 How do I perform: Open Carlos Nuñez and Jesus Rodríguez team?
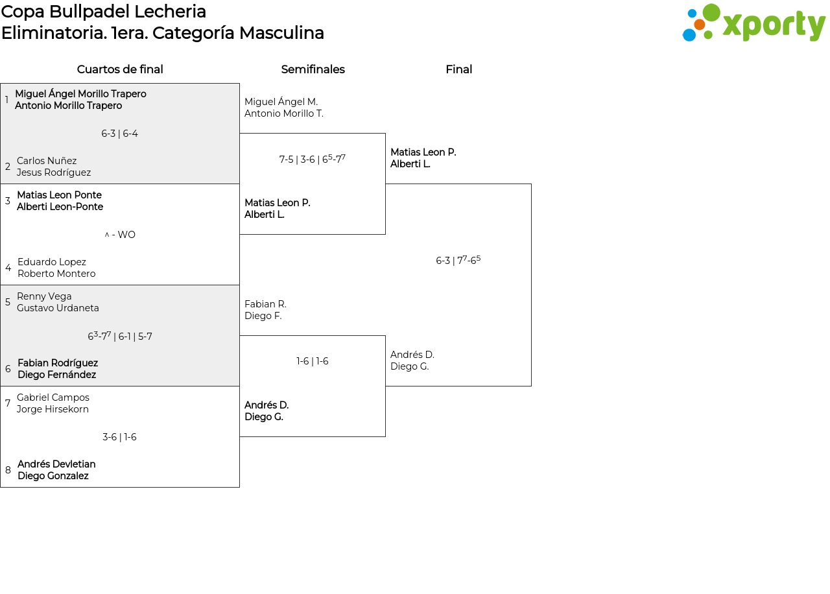[54, 167]
